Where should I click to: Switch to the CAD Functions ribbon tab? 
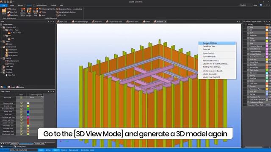coord(41,5)
